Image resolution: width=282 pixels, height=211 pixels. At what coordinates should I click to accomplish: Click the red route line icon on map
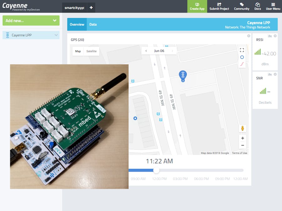point(242,64)
